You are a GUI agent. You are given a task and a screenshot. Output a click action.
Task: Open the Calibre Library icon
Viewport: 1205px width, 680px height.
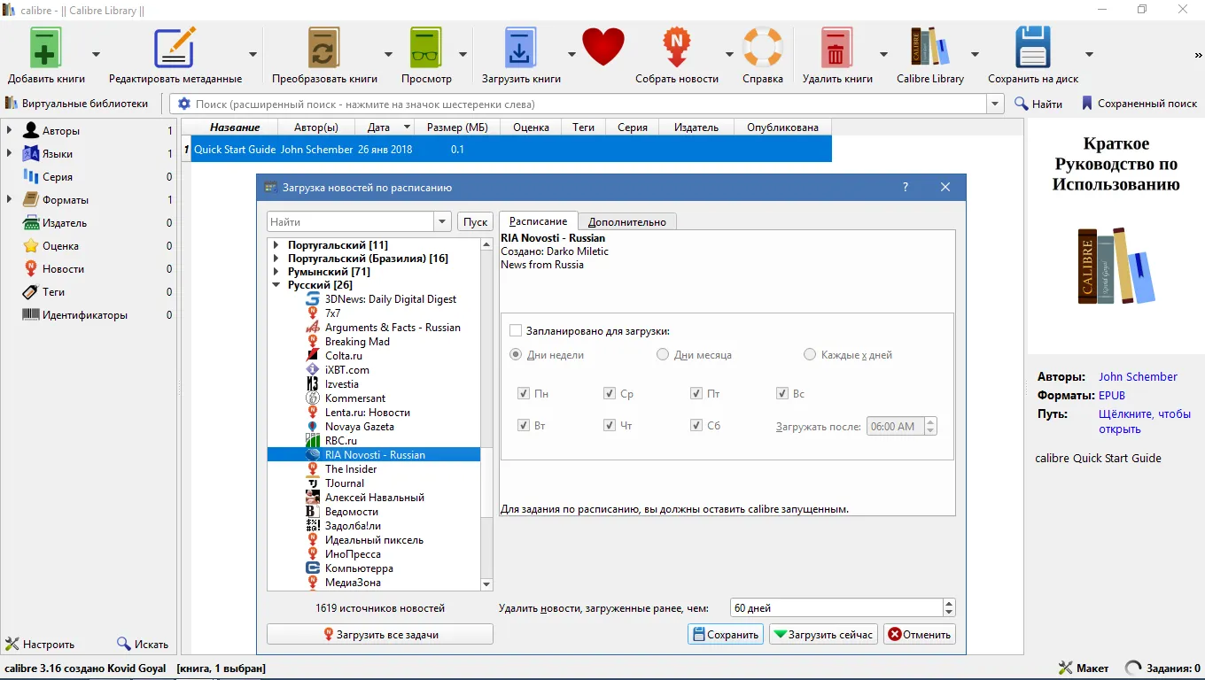930,46
